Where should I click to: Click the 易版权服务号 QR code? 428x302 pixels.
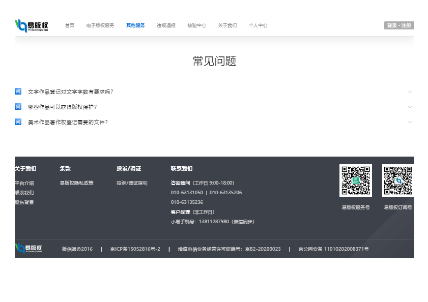[356, 180]
